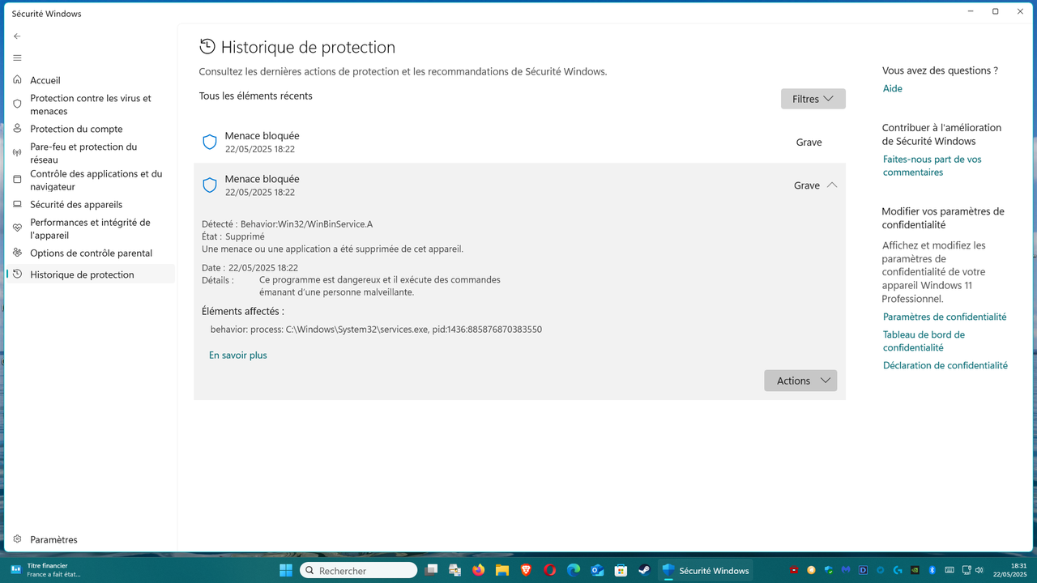This screenshot has height=583, width=1037.
Task: Open Options de contrôle parental
Action: tap(91, 253)
